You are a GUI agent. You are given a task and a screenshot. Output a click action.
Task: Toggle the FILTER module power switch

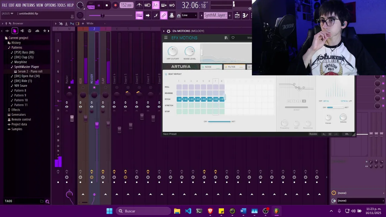point(226,67)
